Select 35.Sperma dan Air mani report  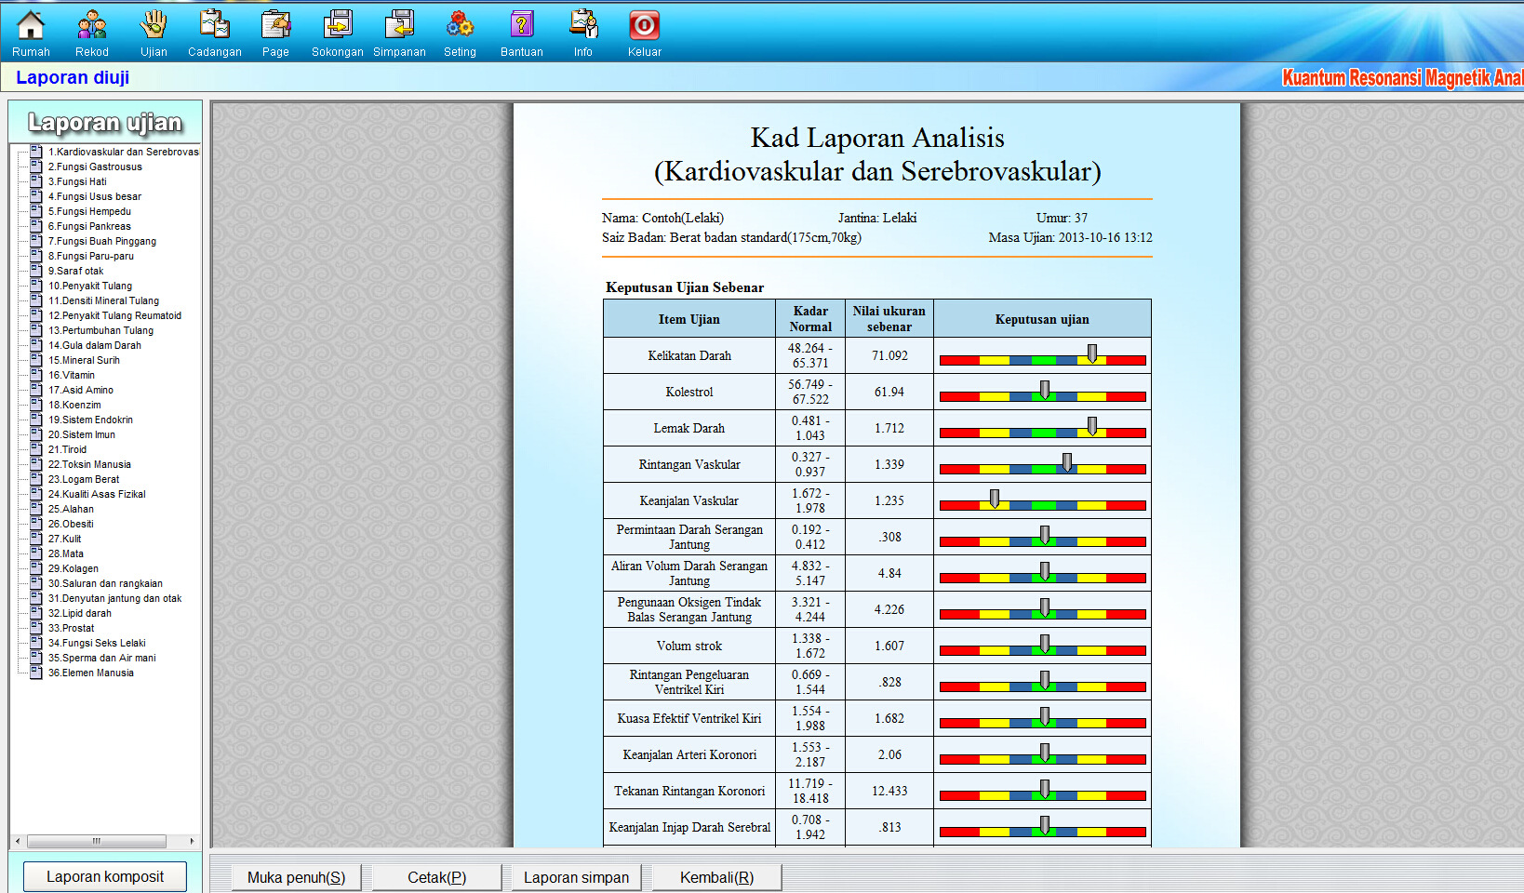(x=102, y=658)
